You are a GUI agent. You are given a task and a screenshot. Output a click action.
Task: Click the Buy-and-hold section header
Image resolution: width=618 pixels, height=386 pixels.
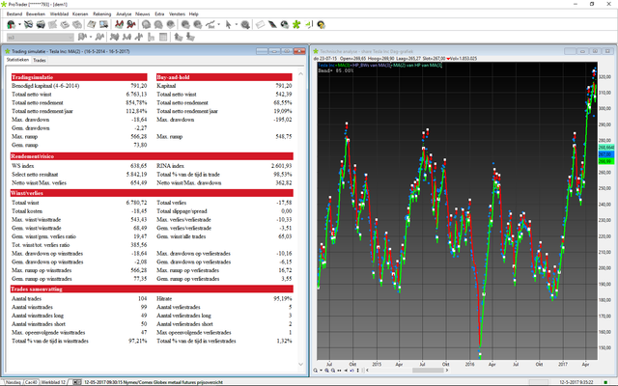pyautogui.click(x=224, y=77)
